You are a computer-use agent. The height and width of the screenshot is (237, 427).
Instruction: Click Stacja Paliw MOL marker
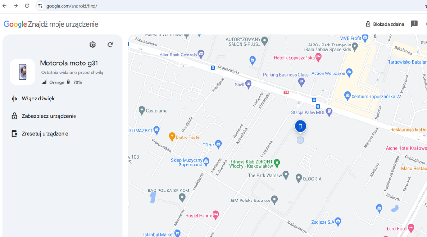click(329, 111)
